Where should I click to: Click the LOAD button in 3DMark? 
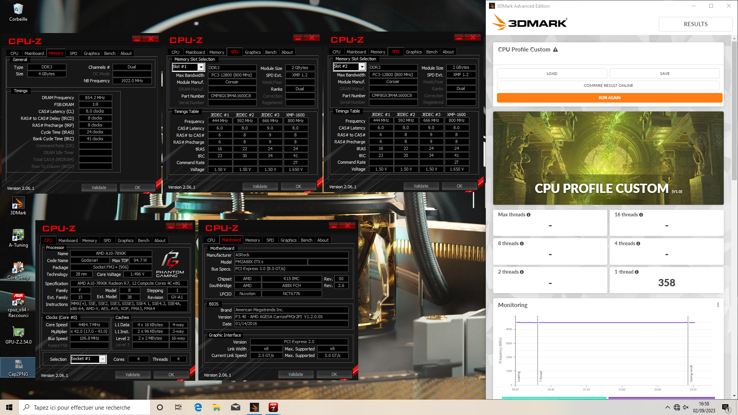click(x=552, y=73)
